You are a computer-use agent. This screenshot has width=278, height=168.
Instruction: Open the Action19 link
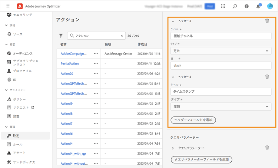66,103
